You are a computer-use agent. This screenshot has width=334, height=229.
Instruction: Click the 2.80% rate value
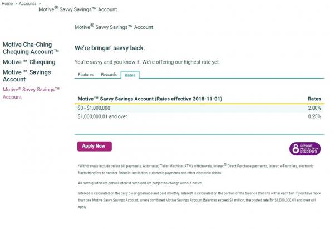pos(314,108)
